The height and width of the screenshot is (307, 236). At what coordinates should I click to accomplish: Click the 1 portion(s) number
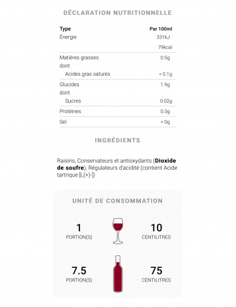tap(79, 227)
